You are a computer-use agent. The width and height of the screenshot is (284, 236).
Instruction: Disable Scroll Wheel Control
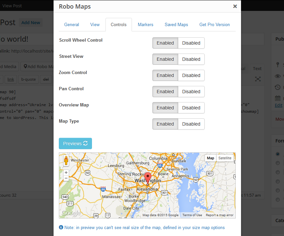tap(191, 43)
